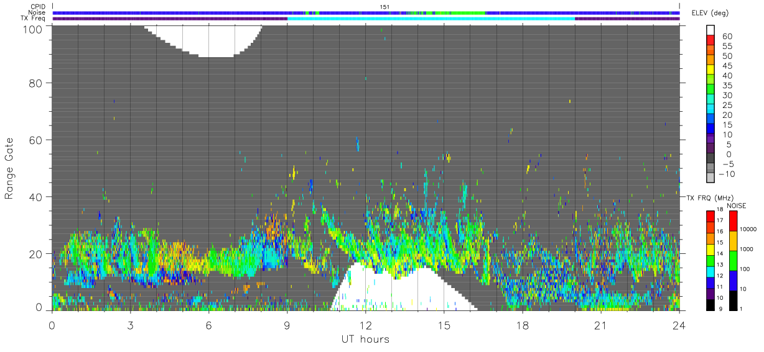Click the 'CPID' label at top left
764x352 pixels.
point(37,7)
